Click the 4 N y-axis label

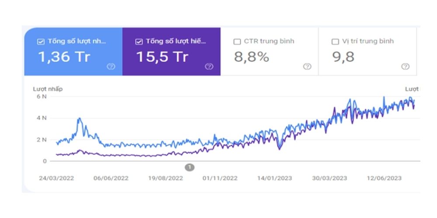tap(42, 118)
